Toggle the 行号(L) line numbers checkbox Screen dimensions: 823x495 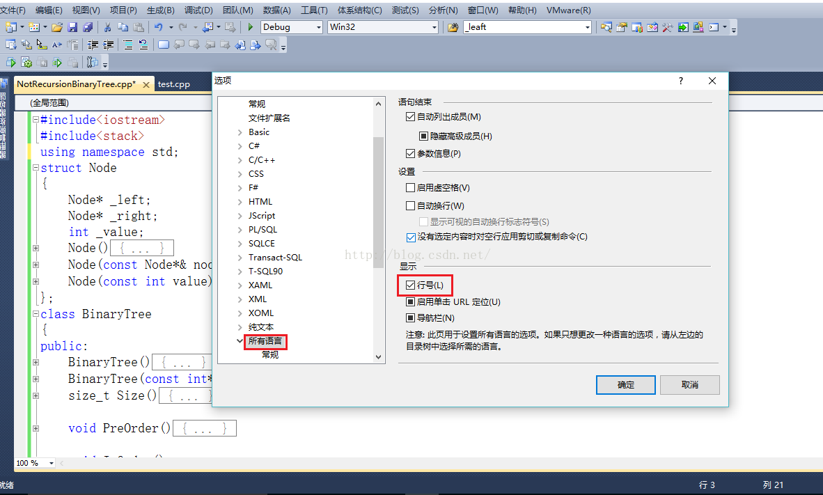pos(410,285)
